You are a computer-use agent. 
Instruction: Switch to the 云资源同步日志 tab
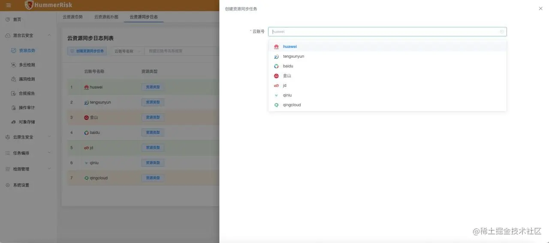coord(144,17)
